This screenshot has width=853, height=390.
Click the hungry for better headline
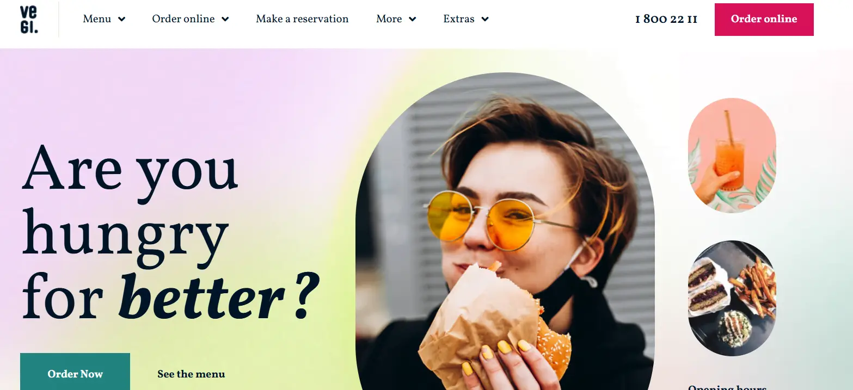[x=170, y=232]
